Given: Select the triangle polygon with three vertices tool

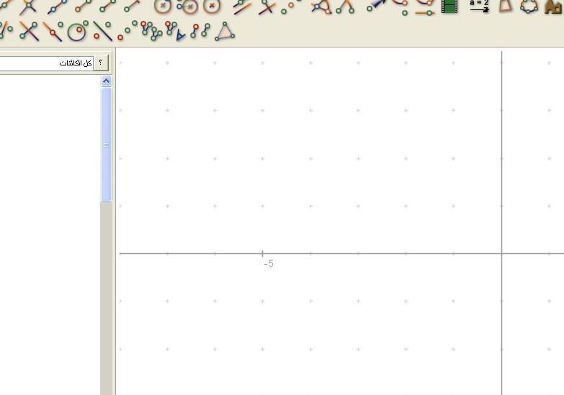Looking at the screenshot, I should pyautogui.click(x=225, y=31).
